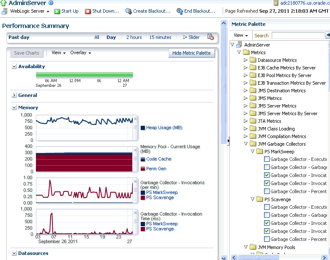Viewport: 330px width, 260px height.
Task: Click the Memory Pool chart drag handle
Action: click(136, 158)
